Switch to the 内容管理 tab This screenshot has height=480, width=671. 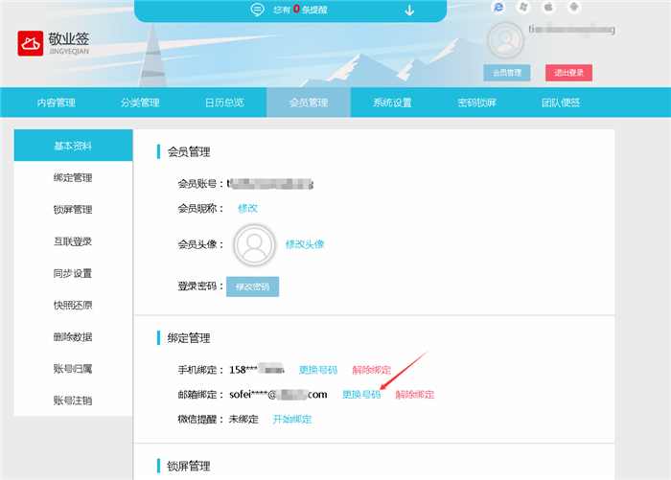click(56, 103)
